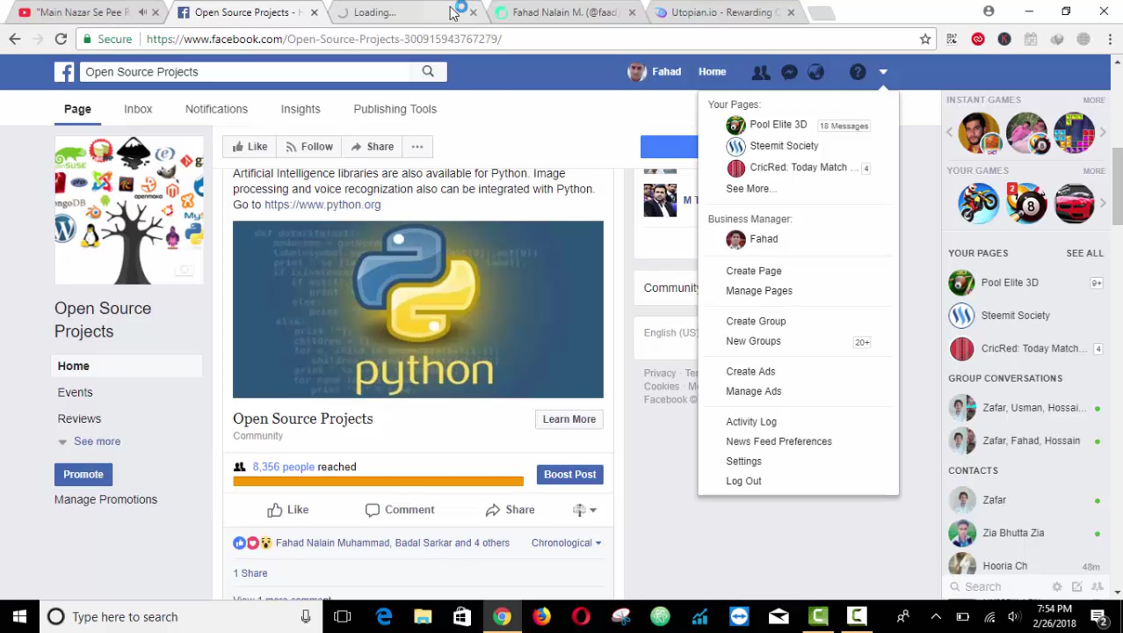Click the orange people reached progress bar

pyautogui.click(x=378, y=481)
